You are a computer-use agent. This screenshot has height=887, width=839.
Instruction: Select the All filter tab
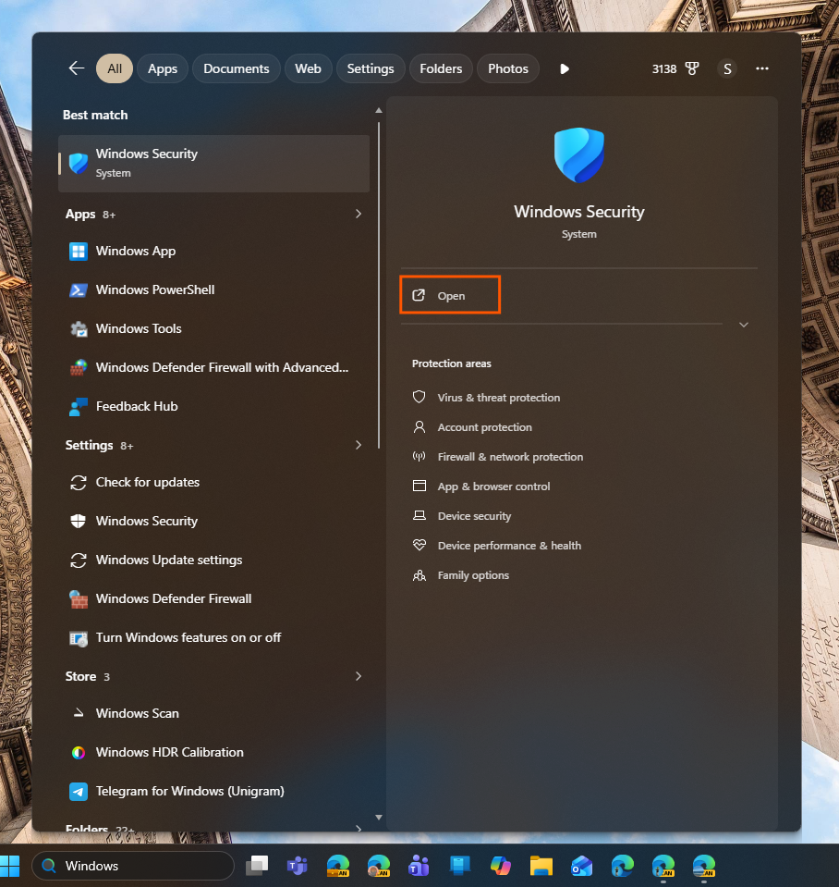point(115,68)
